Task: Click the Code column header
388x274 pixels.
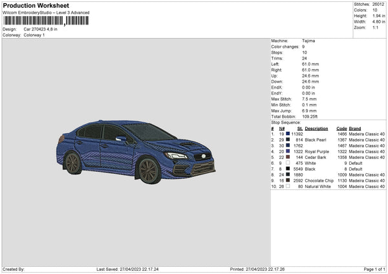Action: pos(342,128)
